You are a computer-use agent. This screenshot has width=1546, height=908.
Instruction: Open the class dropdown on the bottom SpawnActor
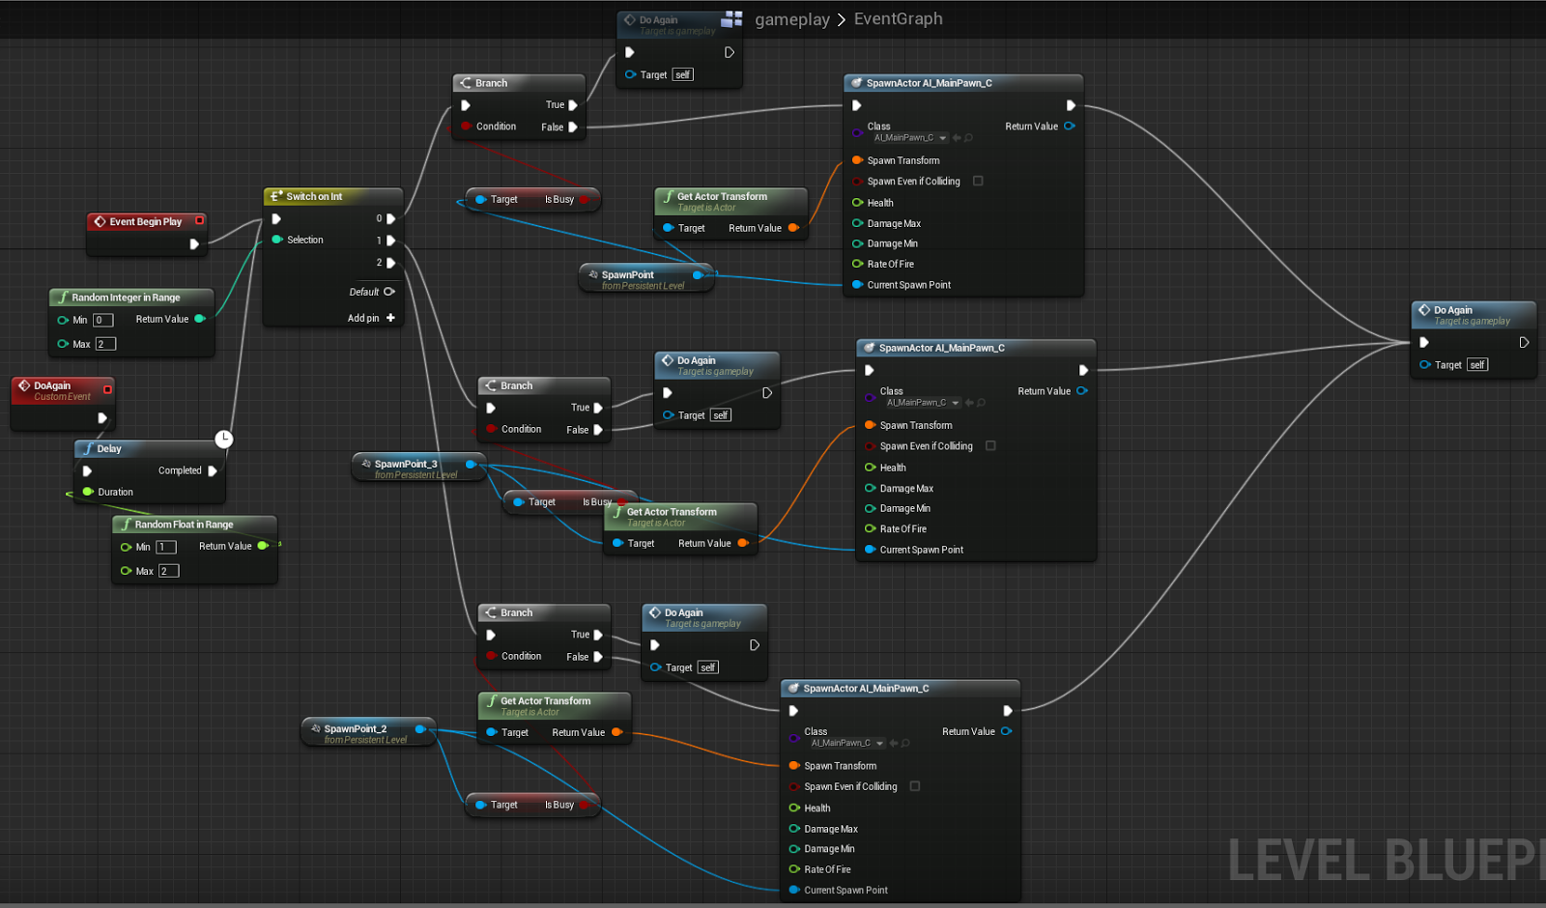click(878, 742)
